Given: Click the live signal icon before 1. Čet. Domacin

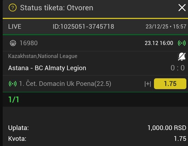Looking at the screenshot, I should [x=13, y=84].
